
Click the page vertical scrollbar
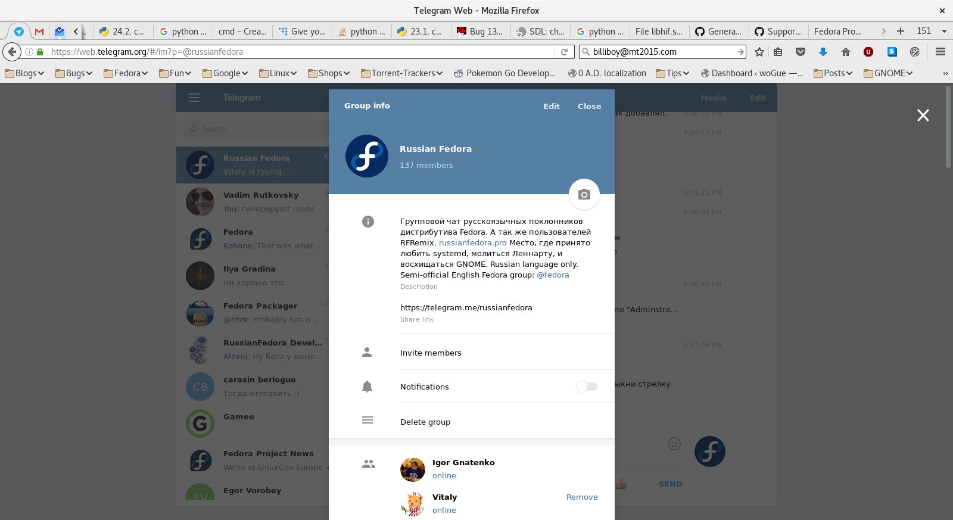pyautogui.click(x=948, y=127)
